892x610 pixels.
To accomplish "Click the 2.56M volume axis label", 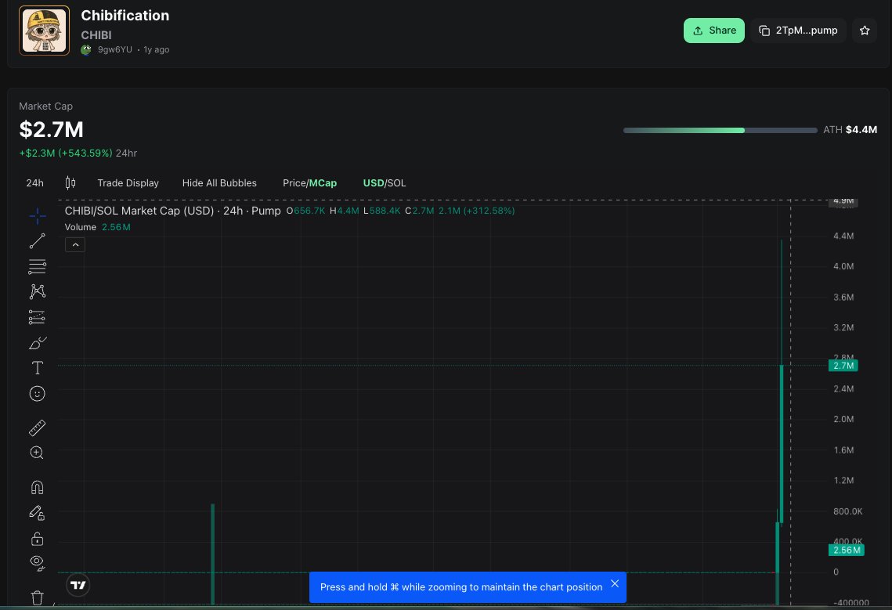I will 847,550.
